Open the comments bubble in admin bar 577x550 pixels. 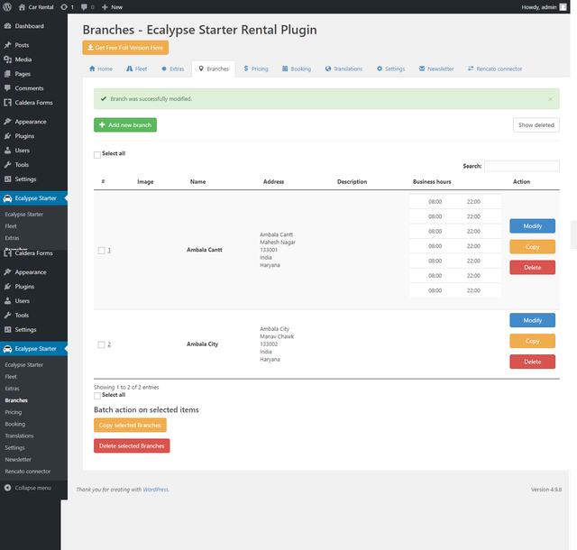click(84, 7)
